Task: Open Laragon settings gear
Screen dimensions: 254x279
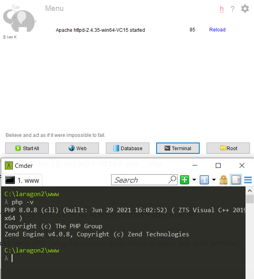Action: (x=245, y=9)
